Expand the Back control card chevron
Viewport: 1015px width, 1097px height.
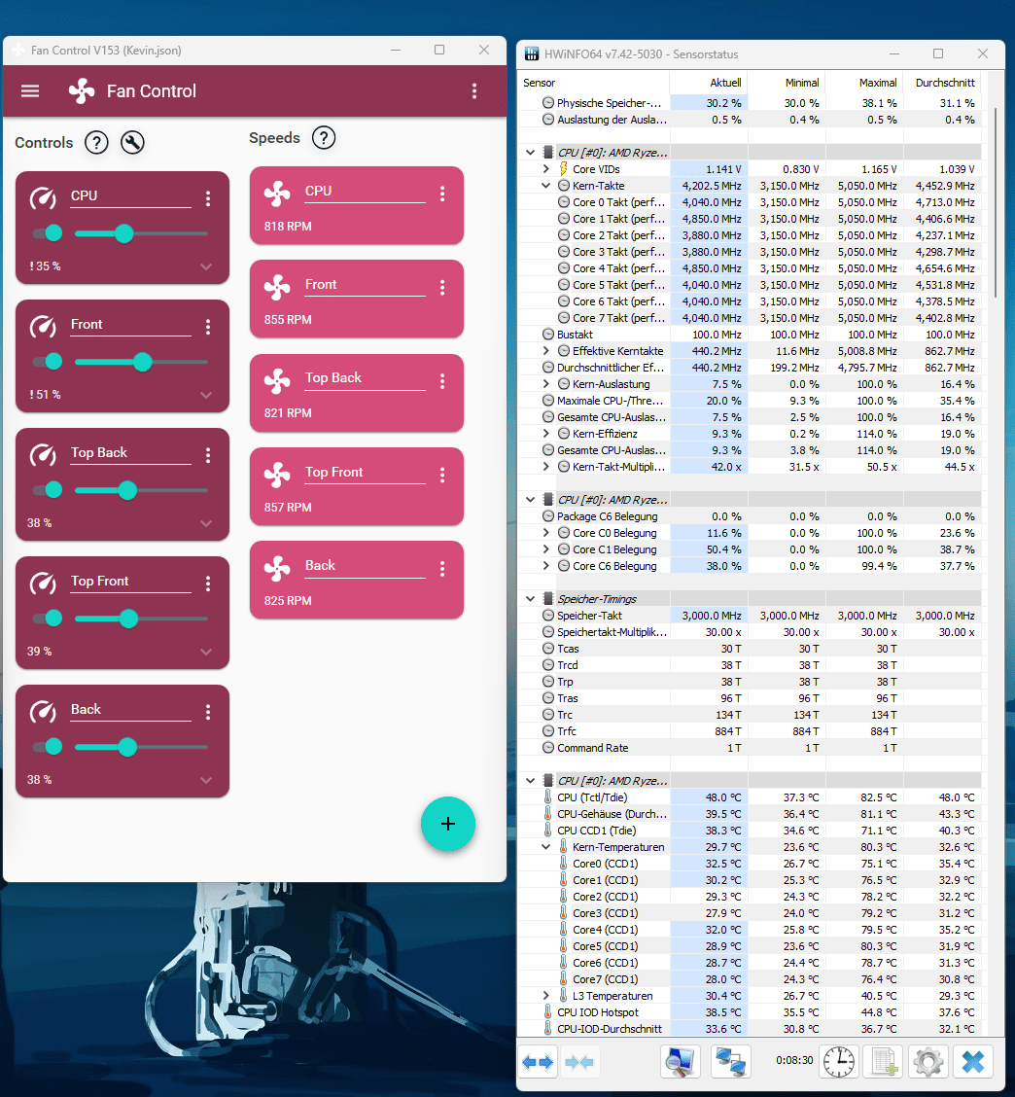coord(206,780)
